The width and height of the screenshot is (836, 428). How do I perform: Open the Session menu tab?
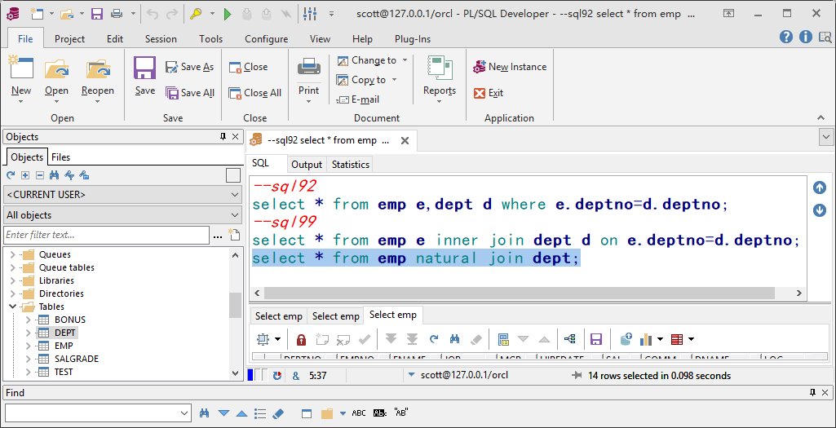[x=161, y=39]
